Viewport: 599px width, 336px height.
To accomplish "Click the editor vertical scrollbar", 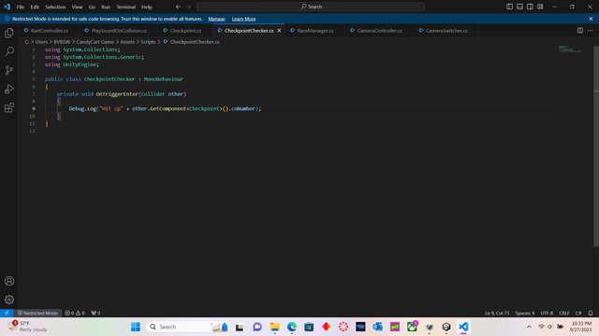I will point(596,147).
